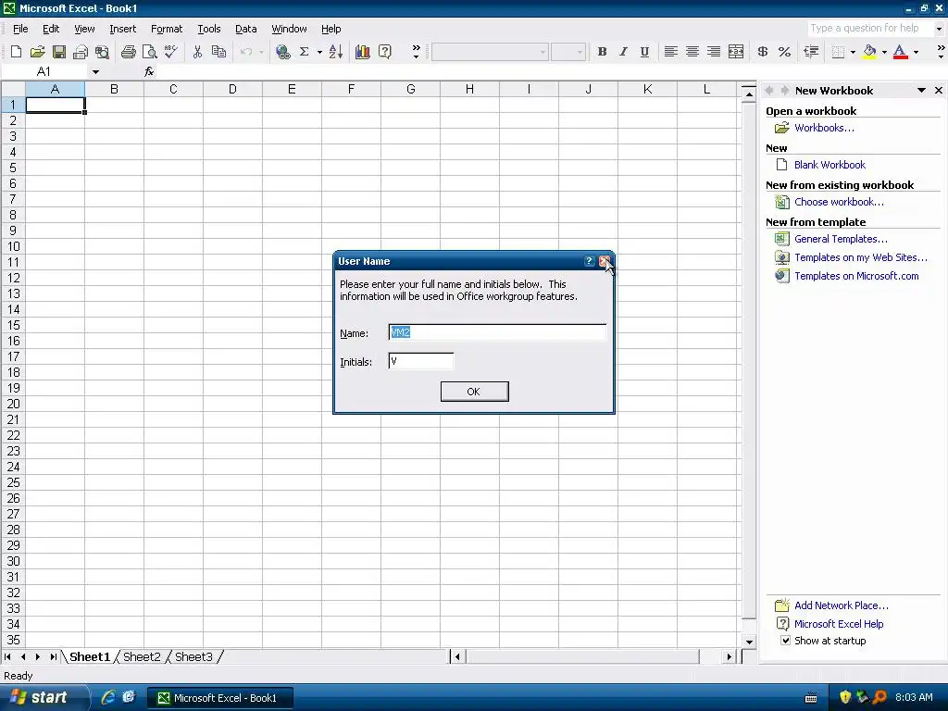This screenshot has height=711, width=948.
Task: Open the Data menu
Action: pyautogui.click(x=245, y=29)
